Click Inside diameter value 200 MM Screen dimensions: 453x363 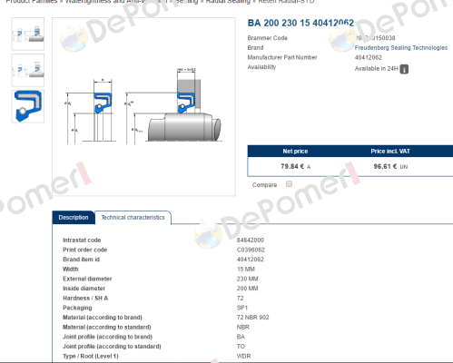[247, 289]
